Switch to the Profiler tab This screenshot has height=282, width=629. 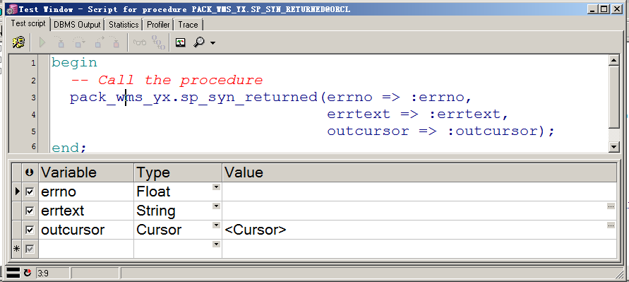[x=158, y=25]
